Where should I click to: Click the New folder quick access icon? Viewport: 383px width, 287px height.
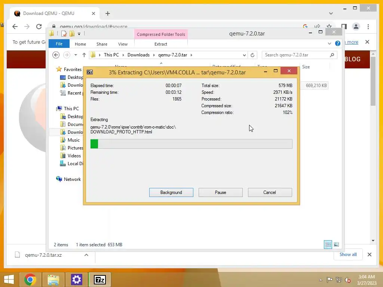[72, 34]
